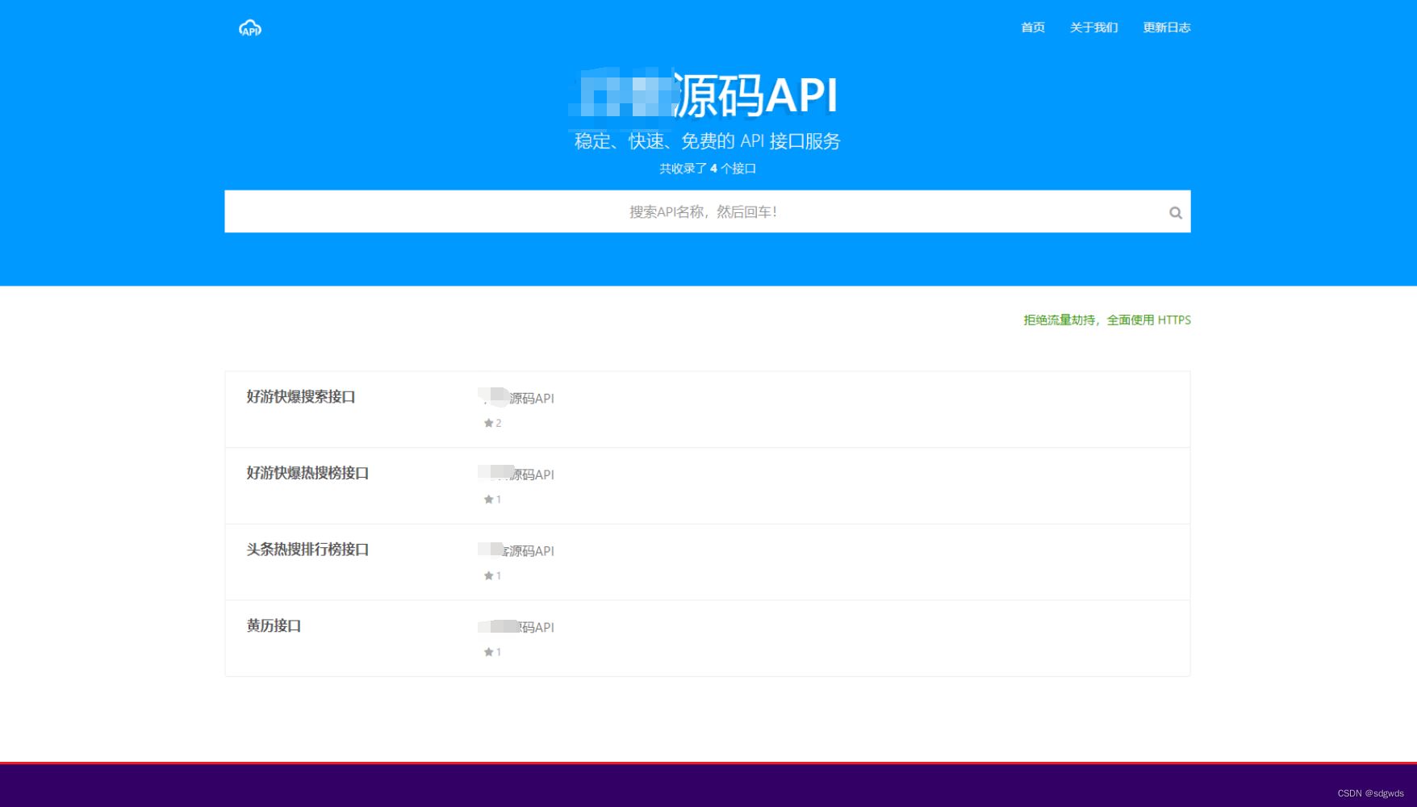This screenshot has width=1417, height=807.
Task: Click the search magnifier icon
Action: pos(1175,211)
